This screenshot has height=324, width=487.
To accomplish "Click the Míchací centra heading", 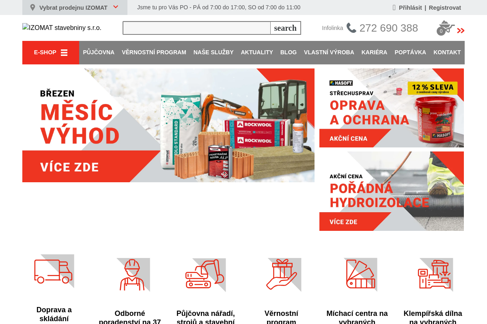I will pos(357,318).
